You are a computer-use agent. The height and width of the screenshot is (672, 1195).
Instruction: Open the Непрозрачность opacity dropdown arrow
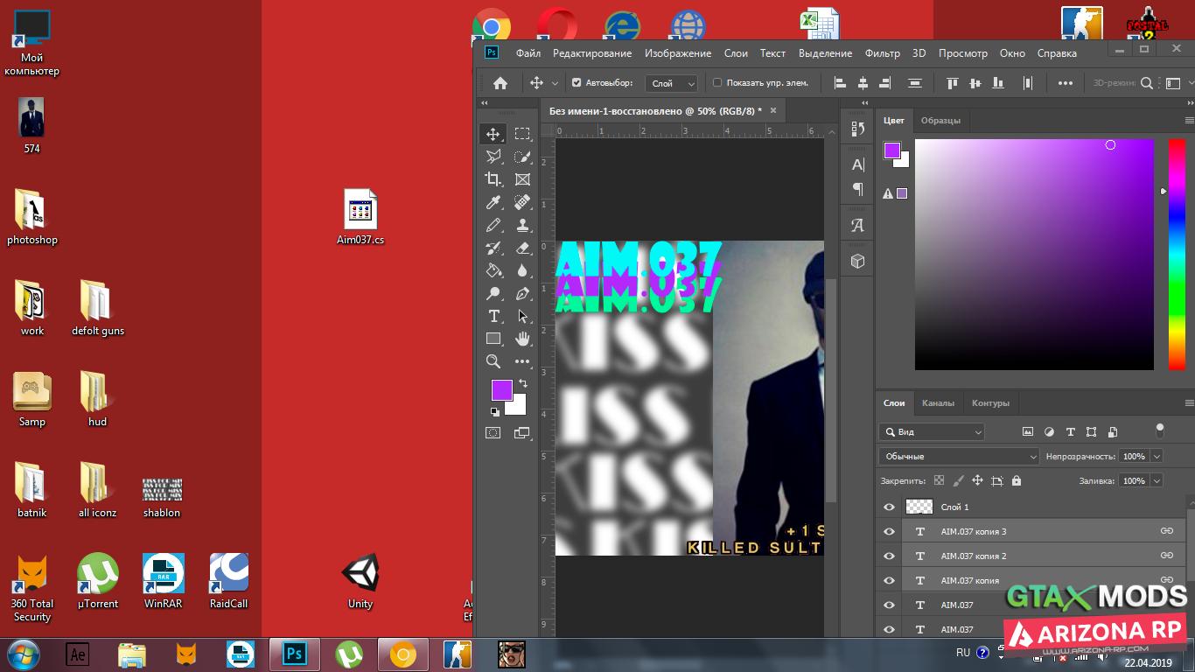pyautogui.click(x=1157, y=456)
